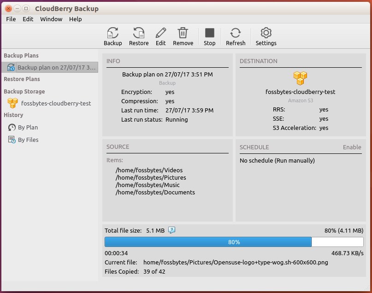372x293 pixels.
Task: Click the clock icon next to By Plan
Action: (12, 127)
